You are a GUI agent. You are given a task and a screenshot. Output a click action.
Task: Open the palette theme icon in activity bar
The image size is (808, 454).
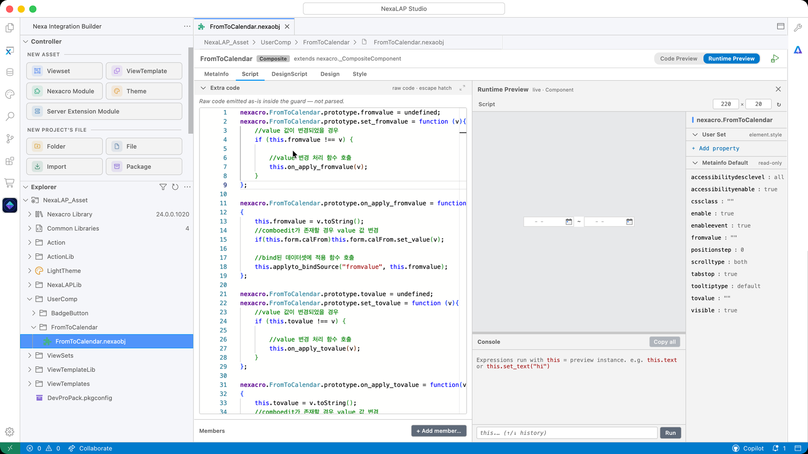pos(10,94)
